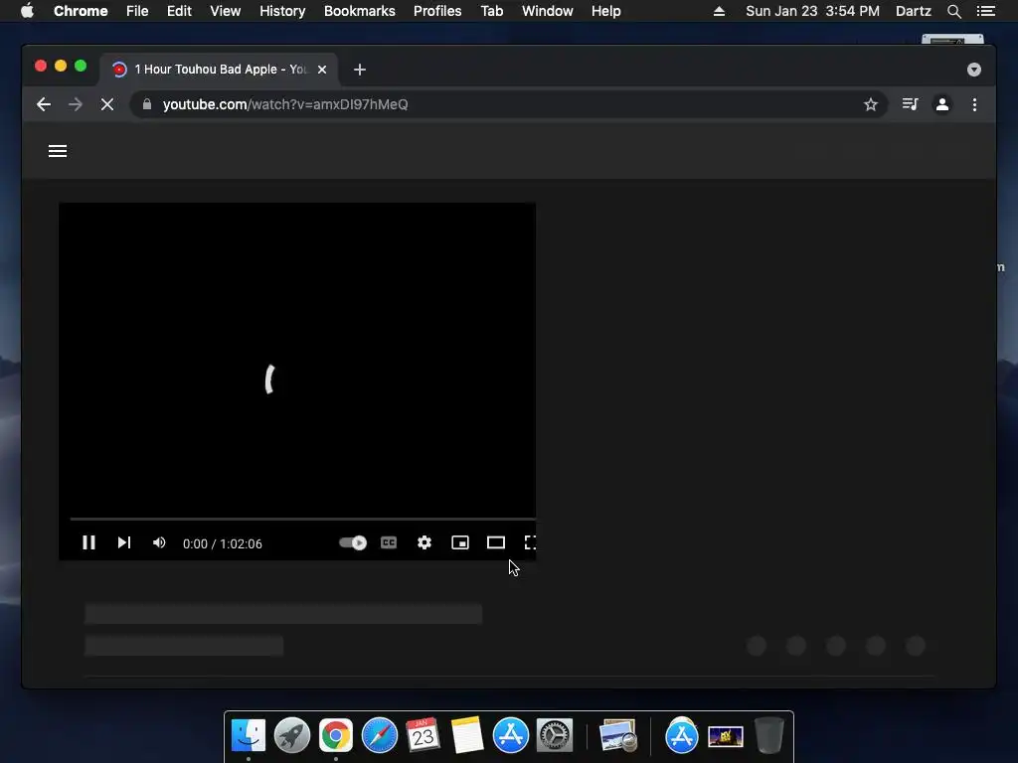Screen dimensions: 1018x763
Task: Click the video progress bar
Action: 303,519
